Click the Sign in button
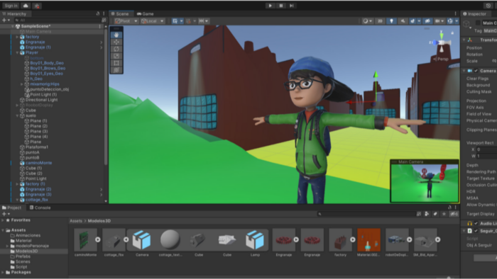The height and width of the screenshot is (279, 497). (x=11, y=6)
